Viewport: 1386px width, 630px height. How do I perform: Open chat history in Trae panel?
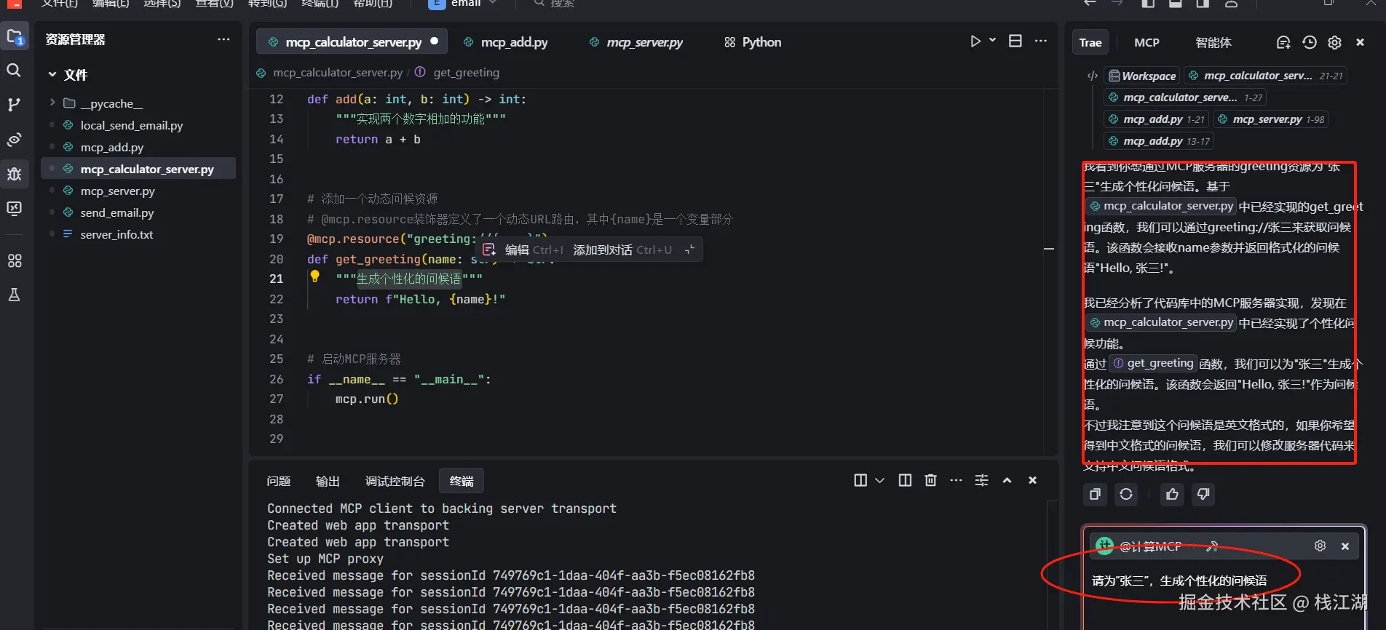pyautogui.click(x=1309, y=42)
